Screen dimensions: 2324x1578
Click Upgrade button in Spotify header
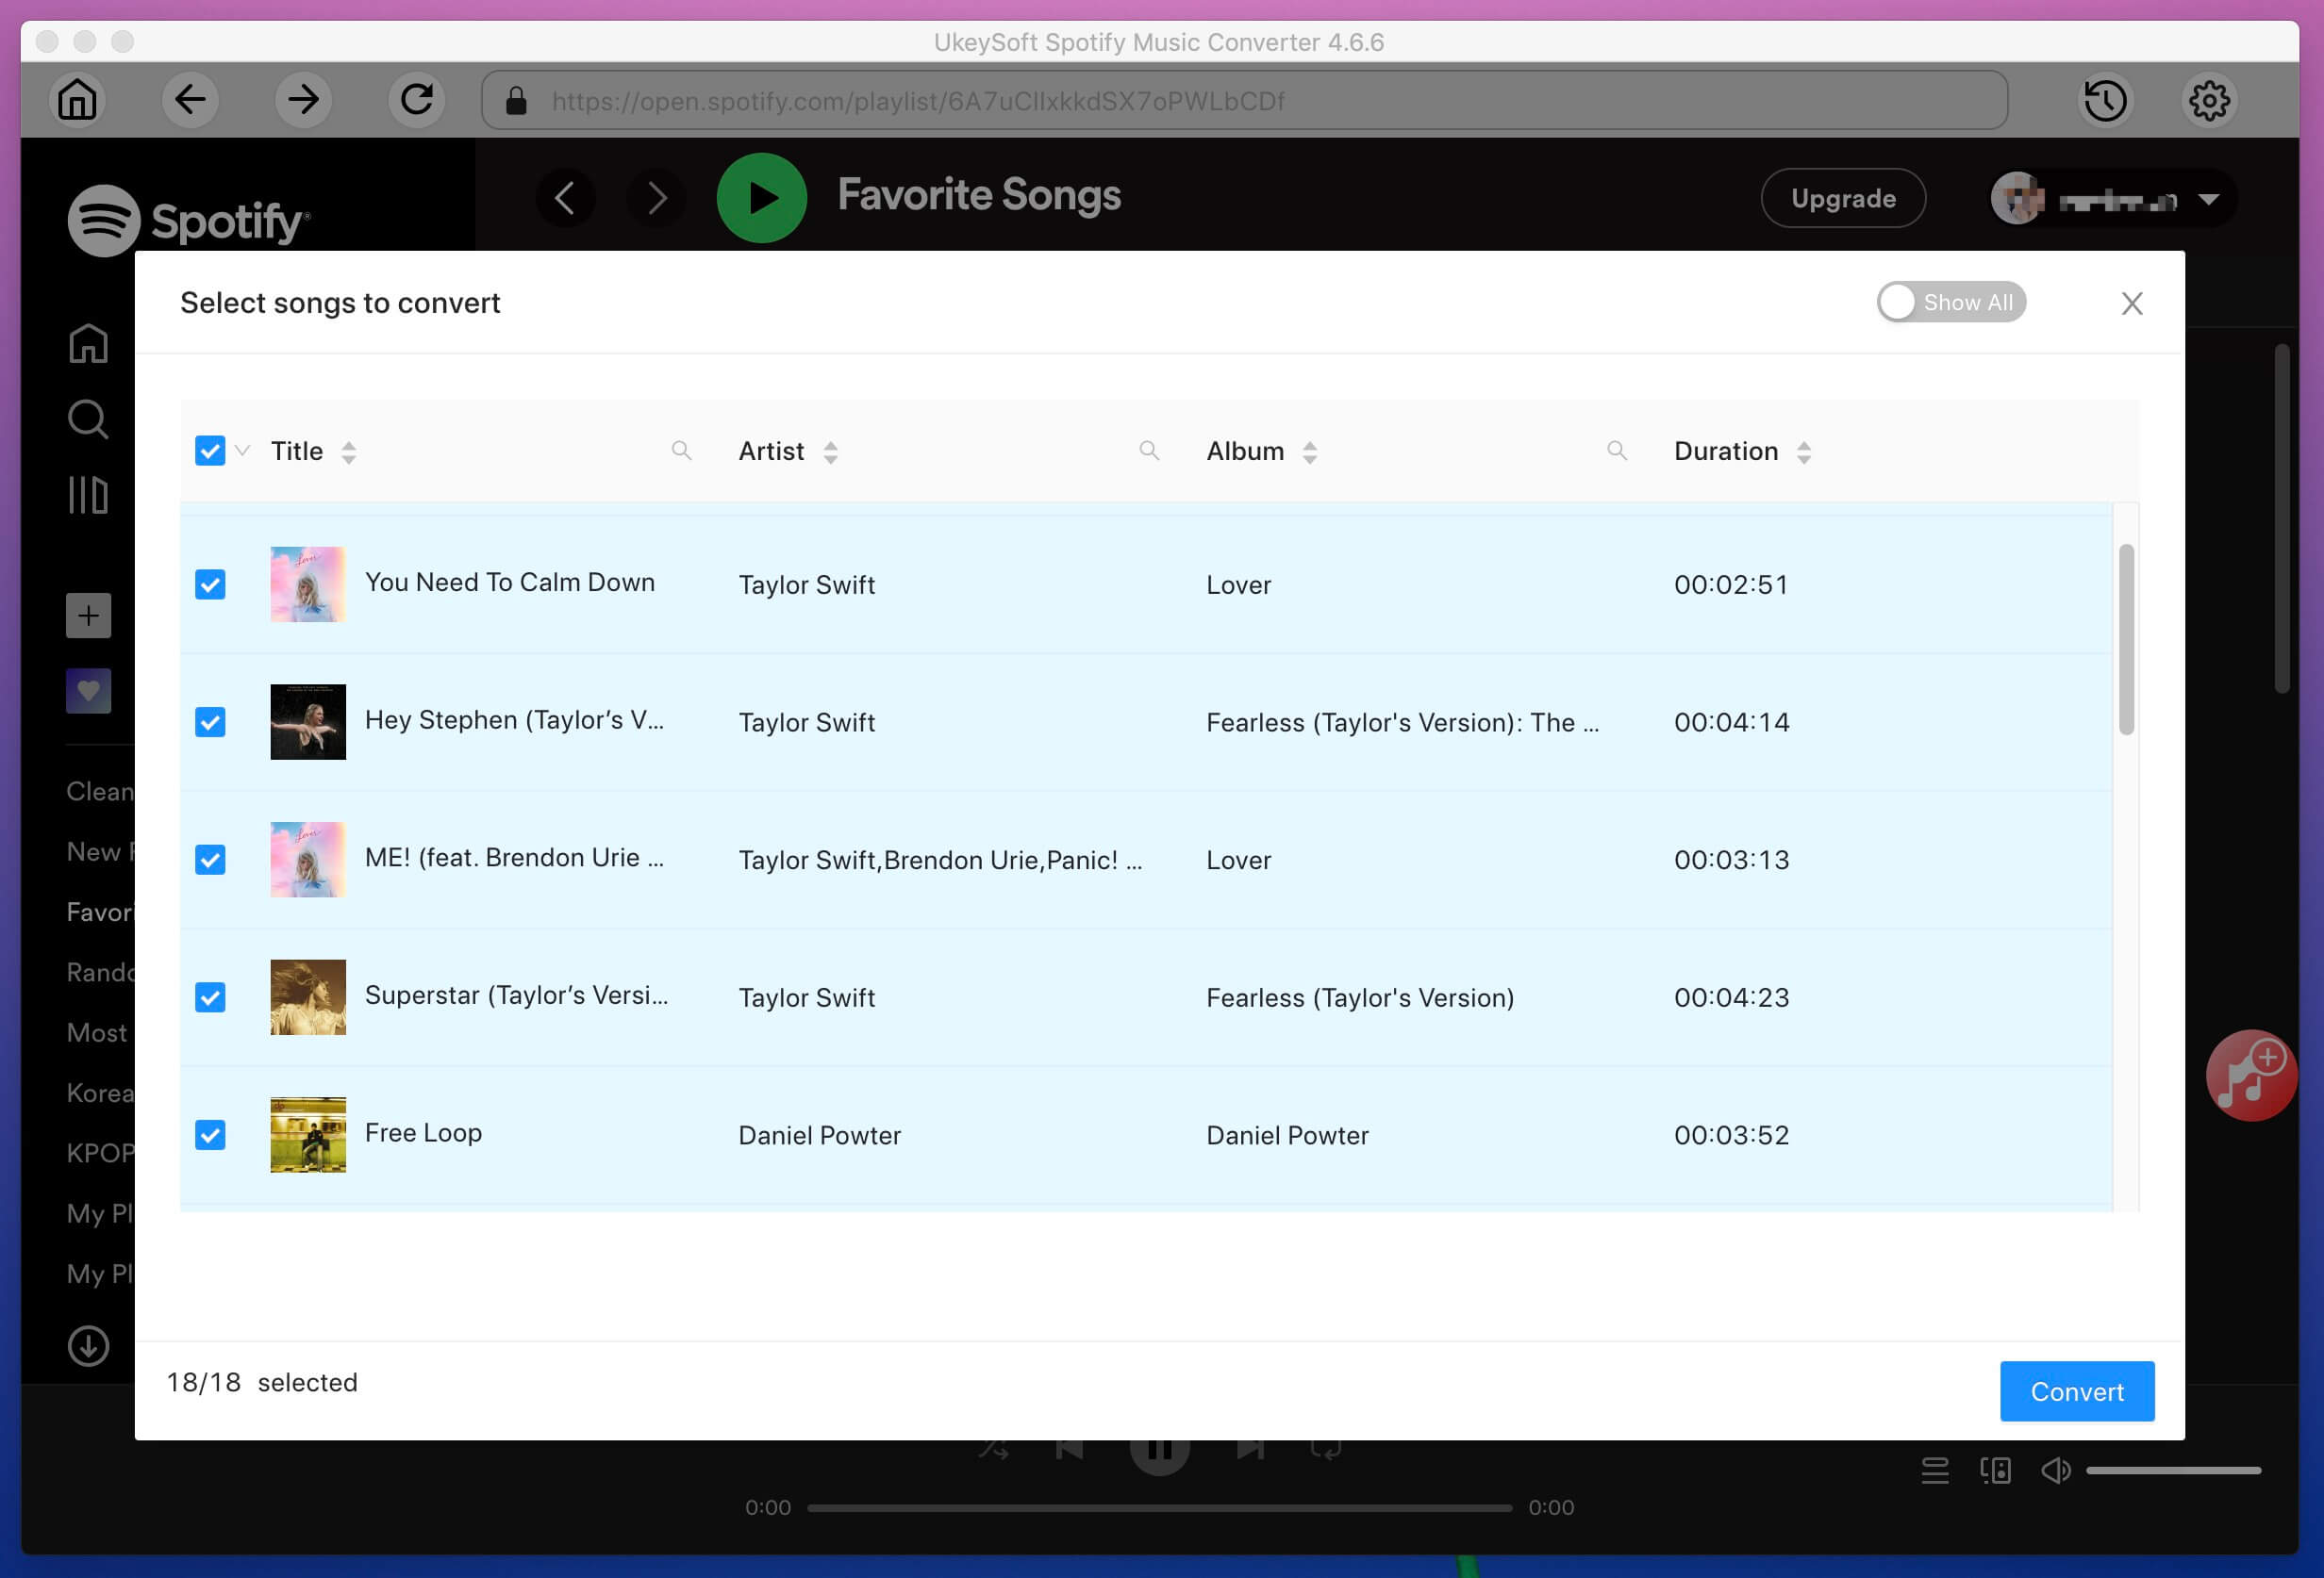[x=1843, y=195]
